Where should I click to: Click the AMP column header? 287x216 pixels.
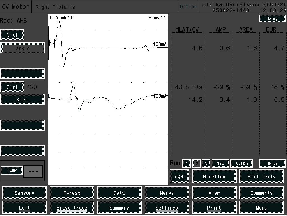coord(220,30)
